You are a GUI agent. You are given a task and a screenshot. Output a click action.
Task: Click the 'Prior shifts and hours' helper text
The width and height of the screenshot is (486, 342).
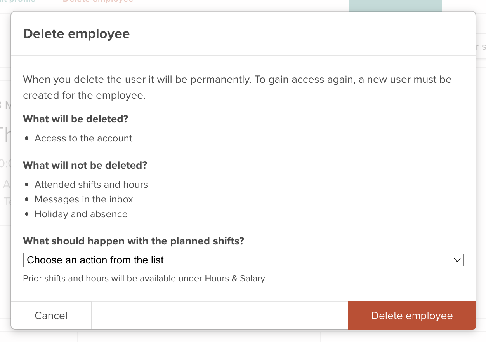pos(144,279)
